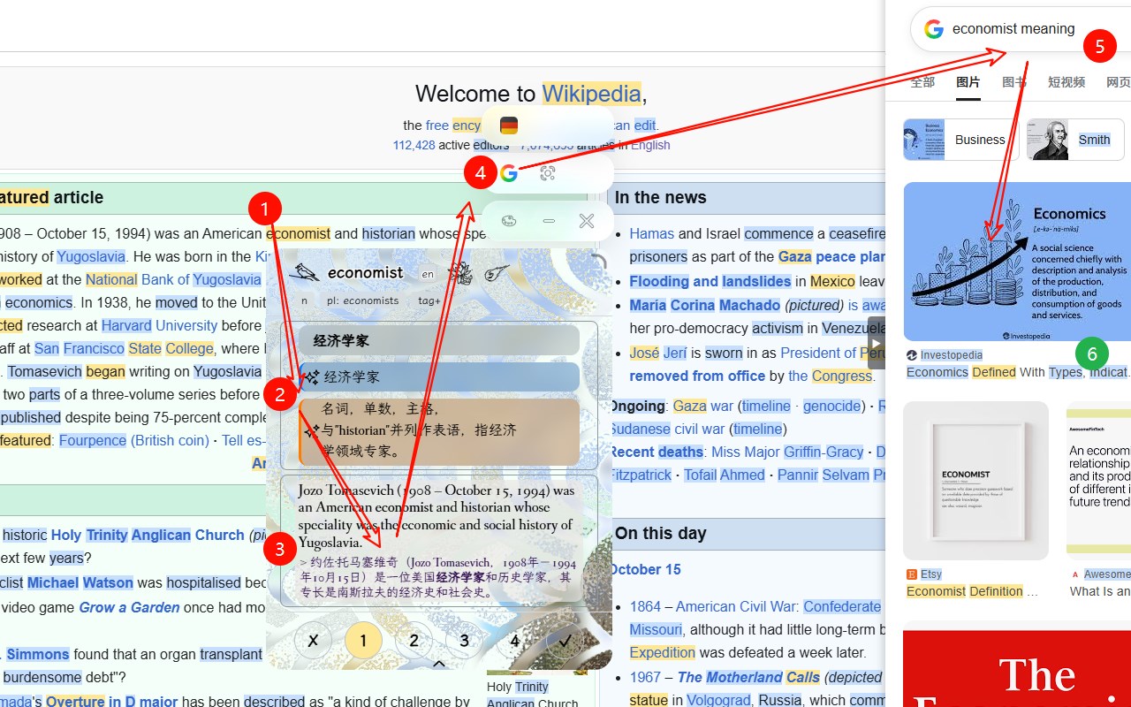Click the sparkle icon on the 经济学家 translation row
1131x707 pixels.
click(311, 377)
